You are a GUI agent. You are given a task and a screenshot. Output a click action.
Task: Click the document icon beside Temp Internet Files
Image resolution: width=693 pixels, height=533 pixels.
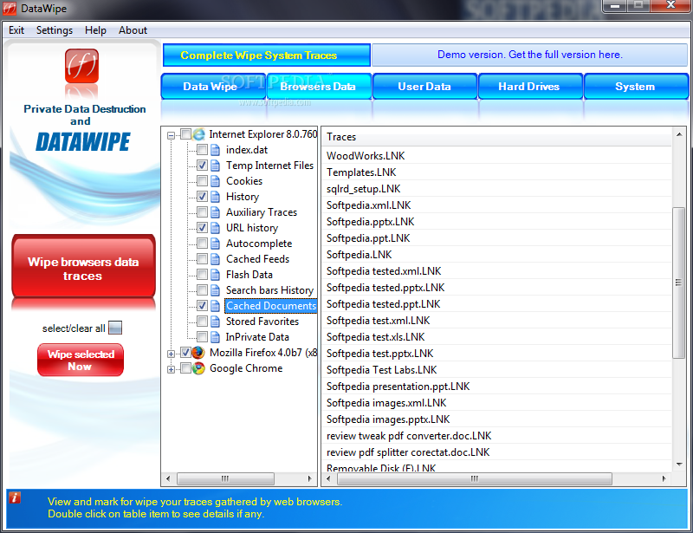click(215, 166)
